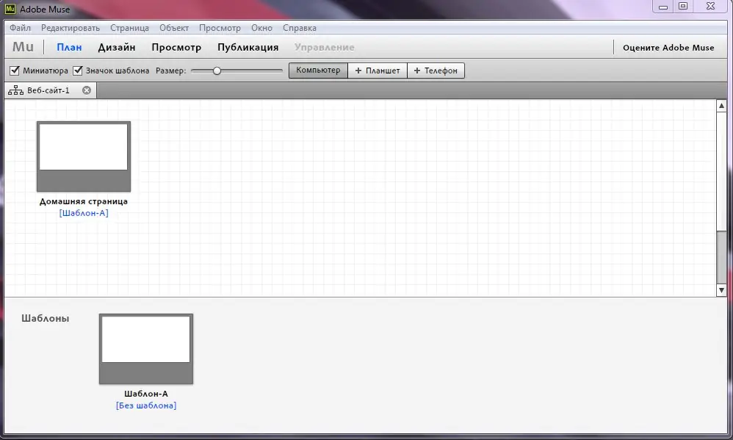Click Оцените Adobe Muse link

[x=668, y=48]
